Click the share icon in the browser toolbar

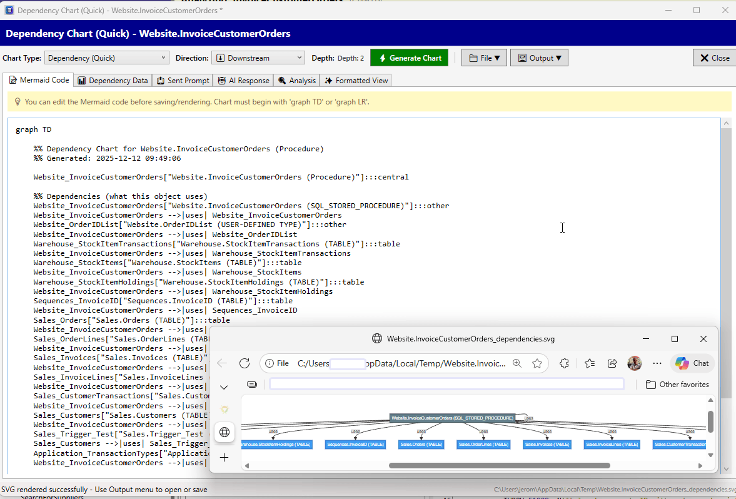pyautogui.click(x=612, y=363)
